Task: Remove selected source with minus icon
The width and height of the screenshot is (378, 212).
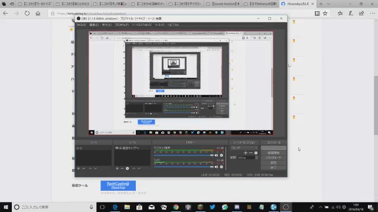Action: coord(122,168)
